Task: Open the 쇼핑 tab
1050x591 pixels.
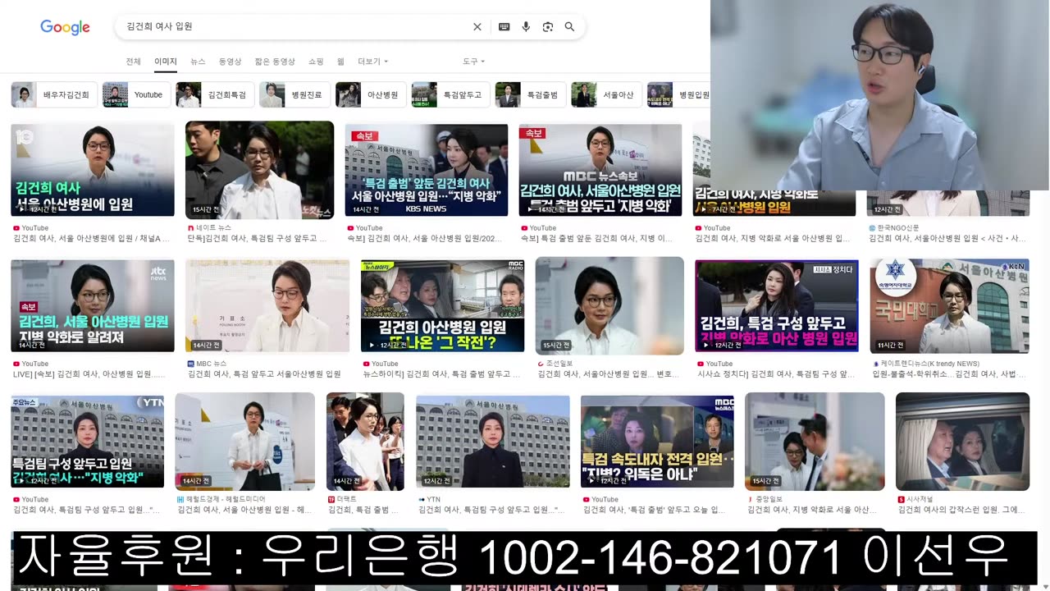Action: (316, 62)
